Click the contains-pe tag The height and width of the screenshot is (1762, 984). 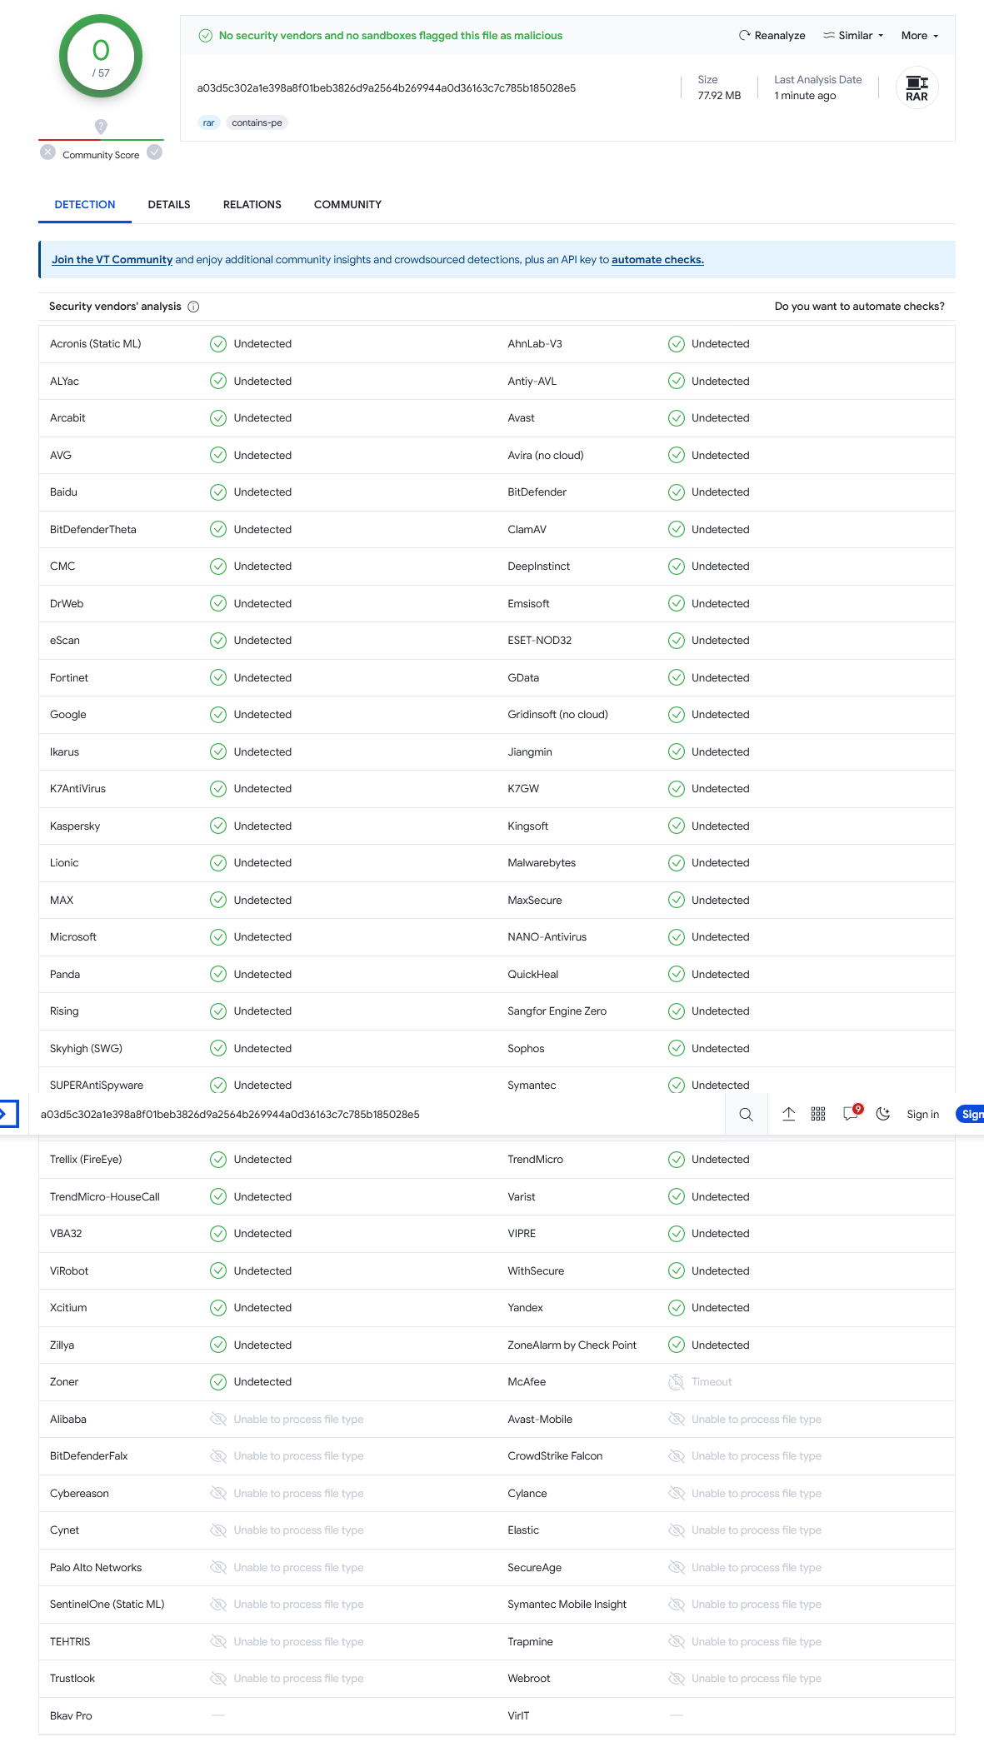pos(257,123)
